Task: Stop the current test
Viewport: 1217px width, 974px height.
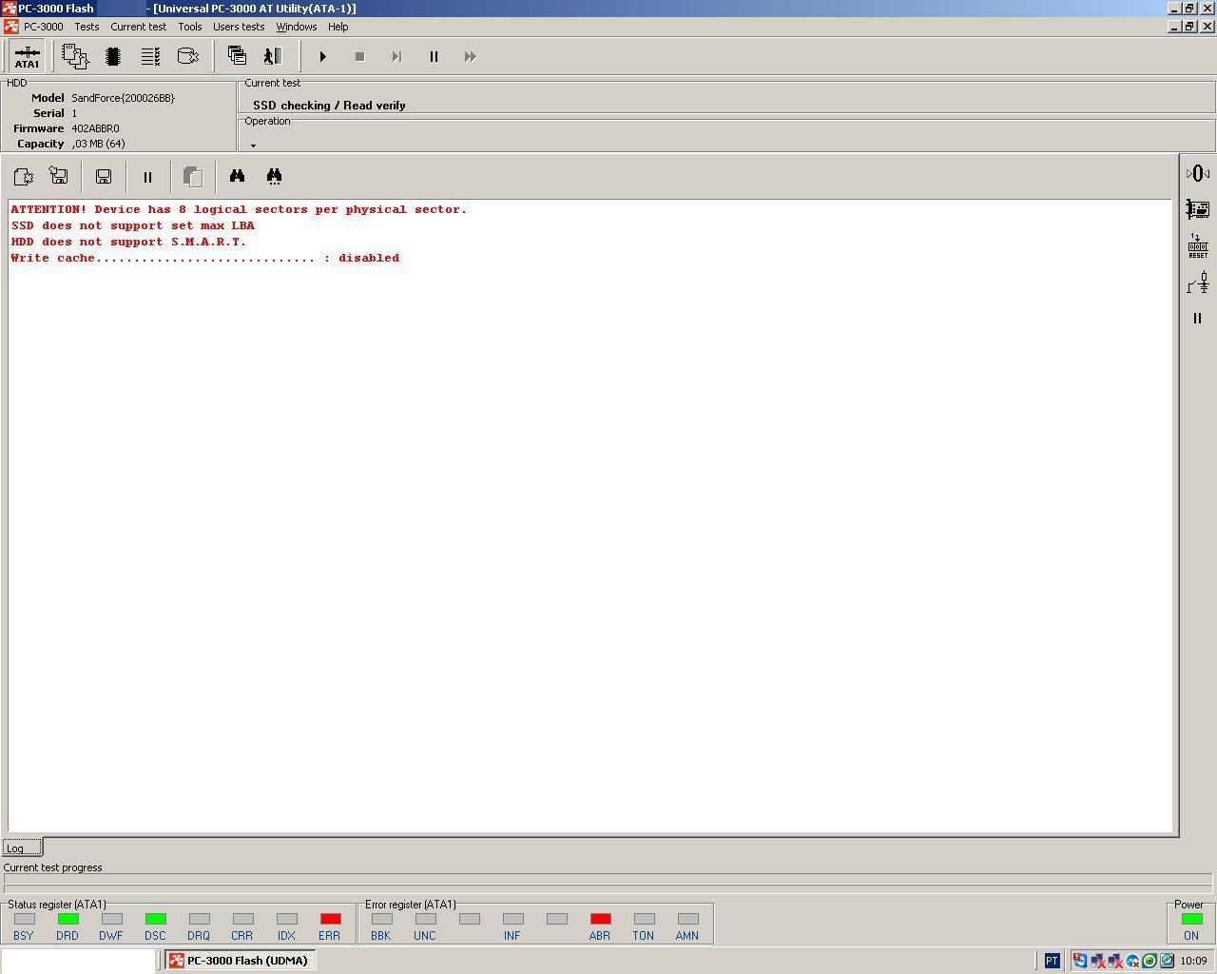Action: (359, 57)
